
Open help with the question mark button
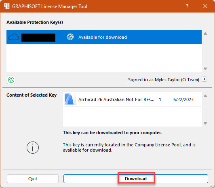[x=187, y=6]
